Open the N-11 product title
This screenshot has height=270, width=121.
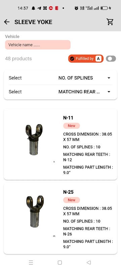(68, 118)
